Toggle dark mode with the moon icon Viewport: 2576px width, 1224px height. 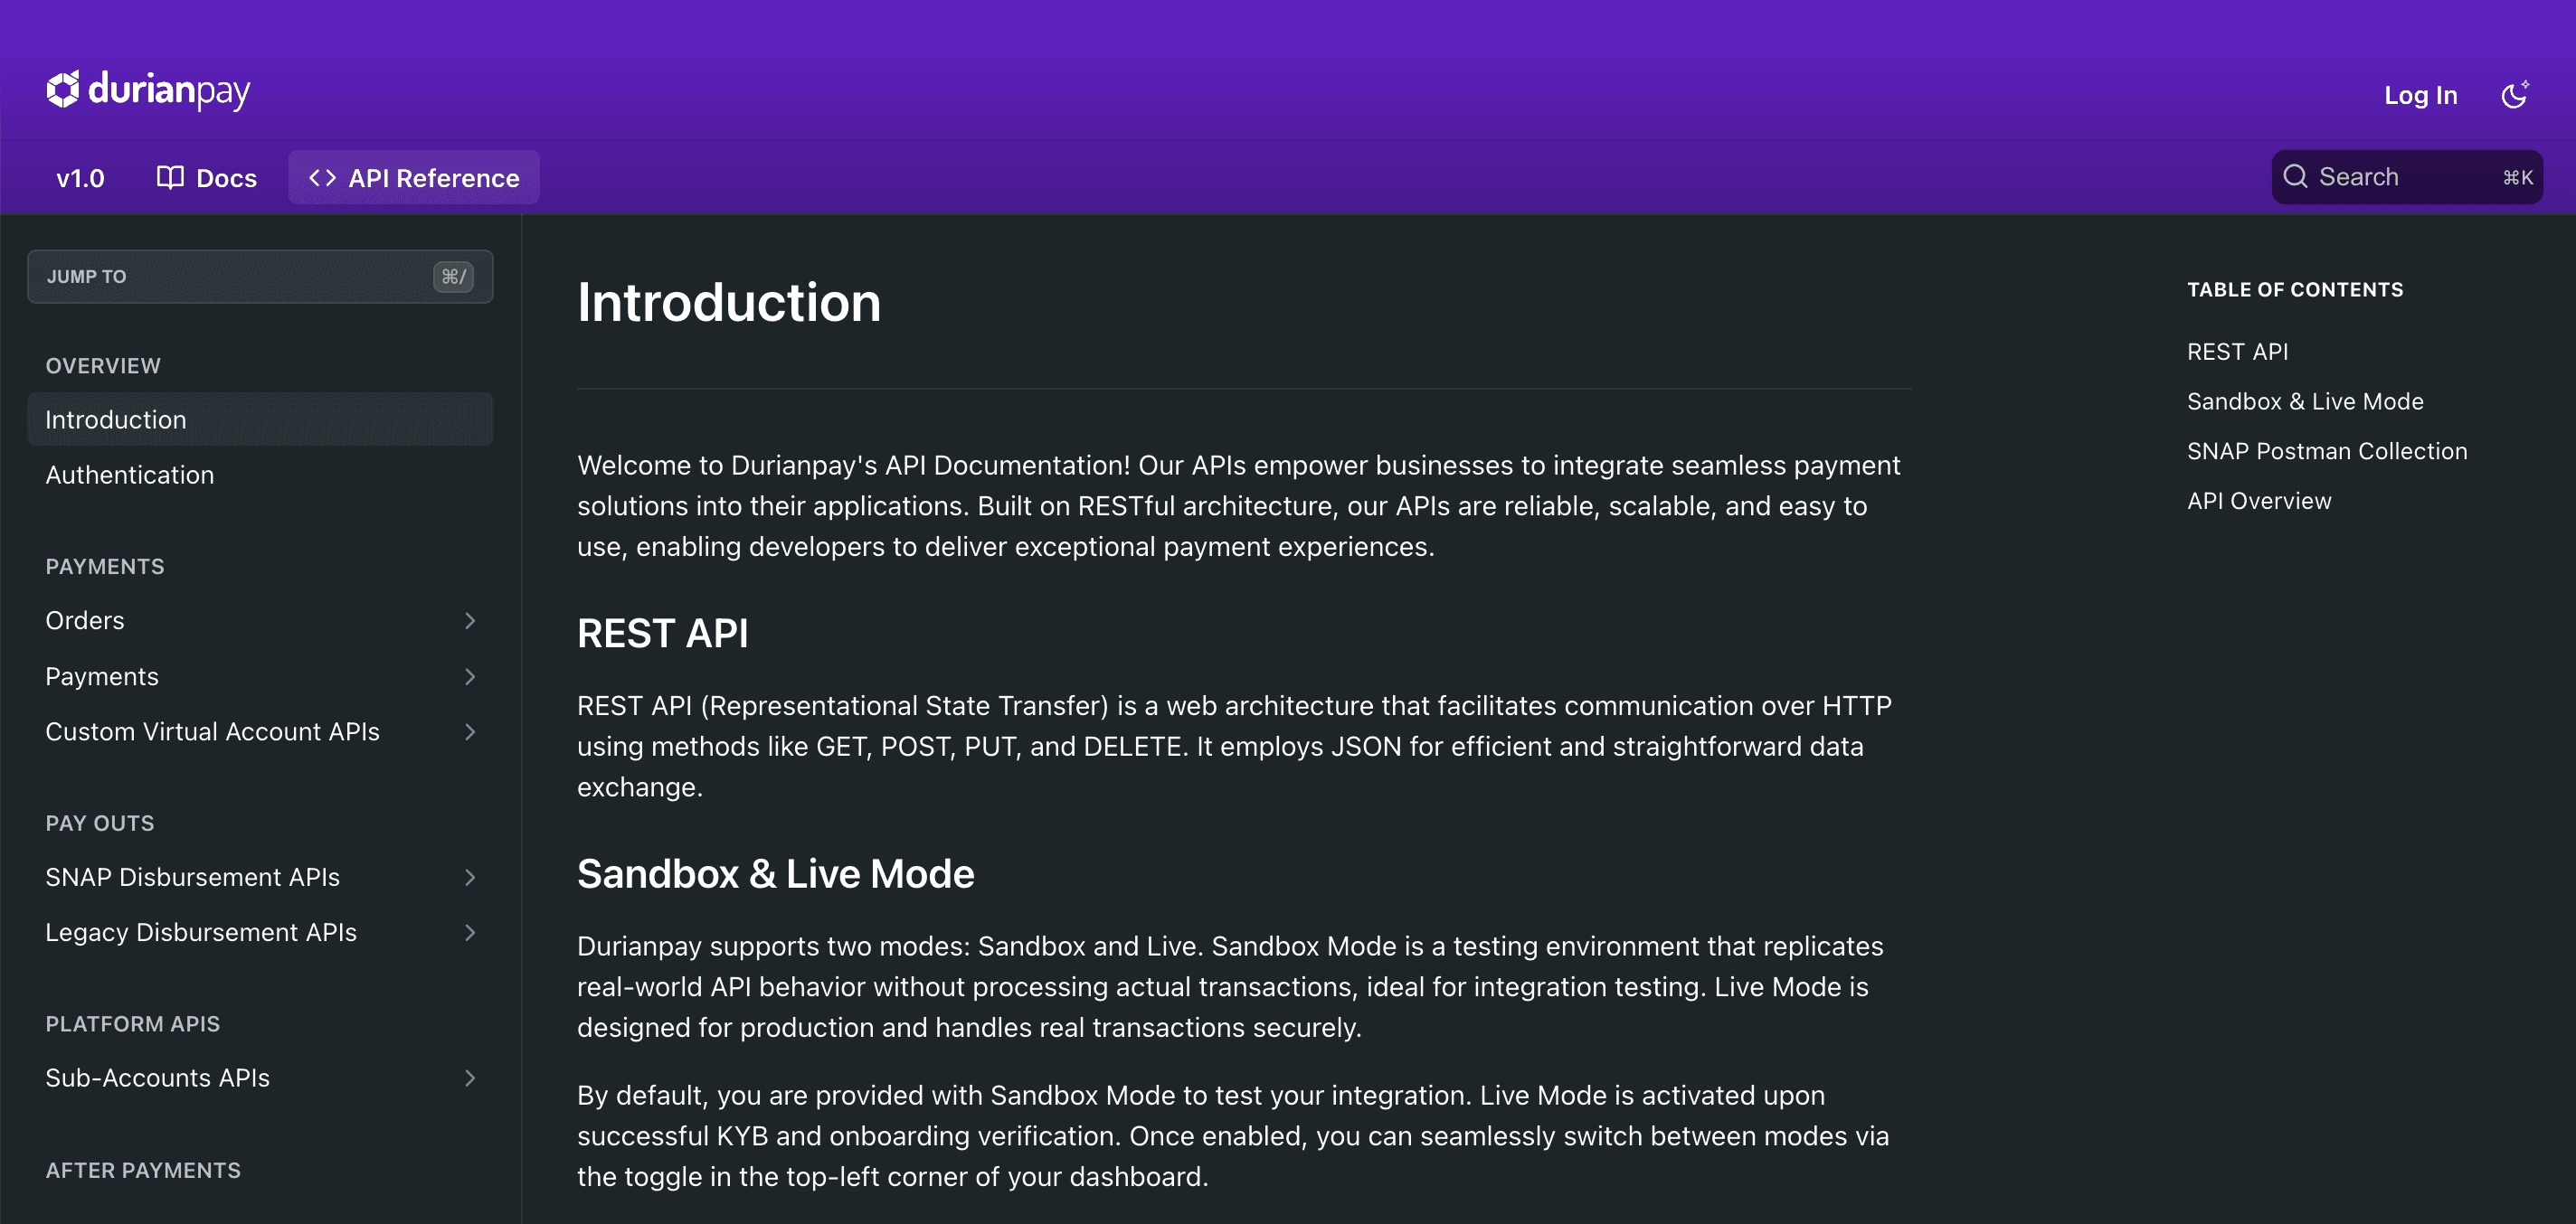2515,94
